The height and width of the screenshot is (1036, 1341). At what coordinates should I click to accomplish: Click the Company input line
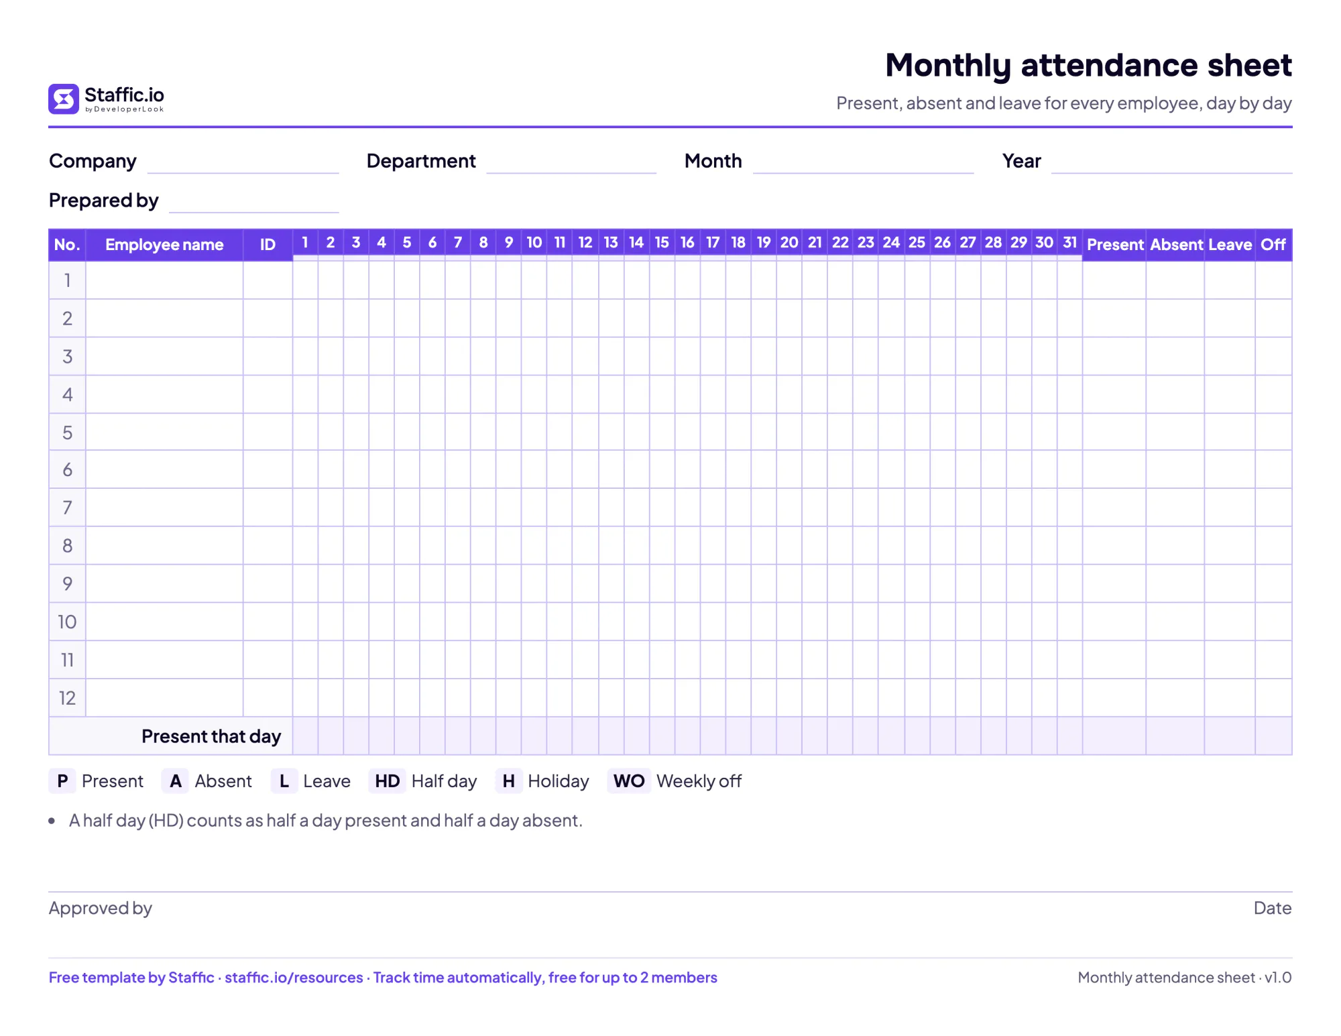click(243, 163)
